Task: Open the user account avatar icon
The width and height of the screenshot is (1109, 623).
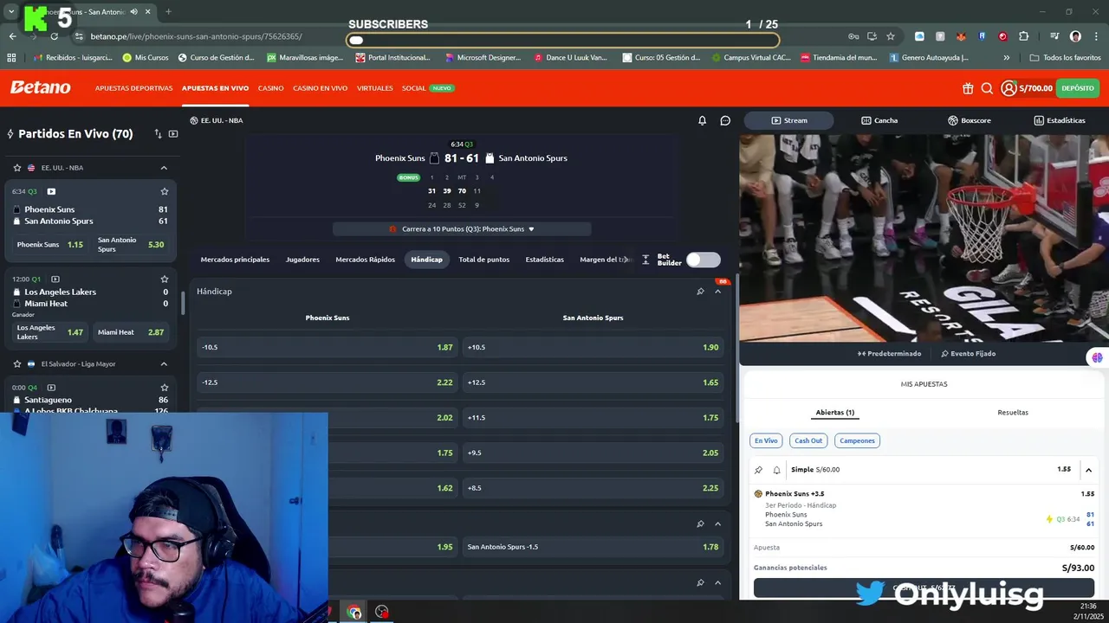Action: [x=1008, y=88]
